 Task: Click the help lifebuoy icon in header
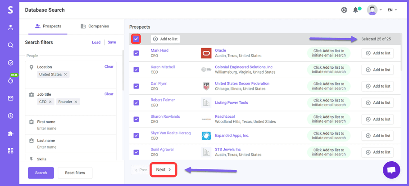[x=344, y=10]
